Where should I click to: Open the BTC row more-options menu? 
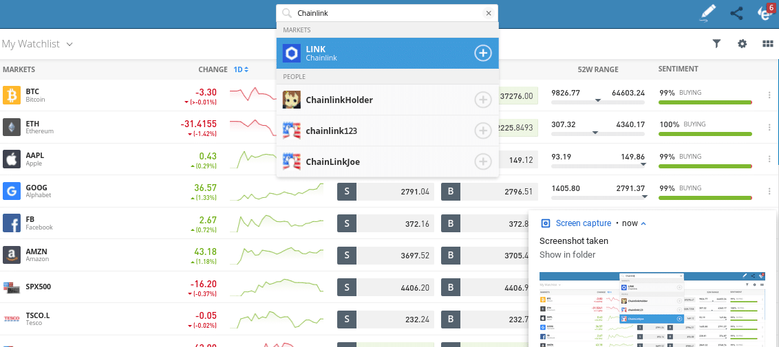(x=769, y=96)
